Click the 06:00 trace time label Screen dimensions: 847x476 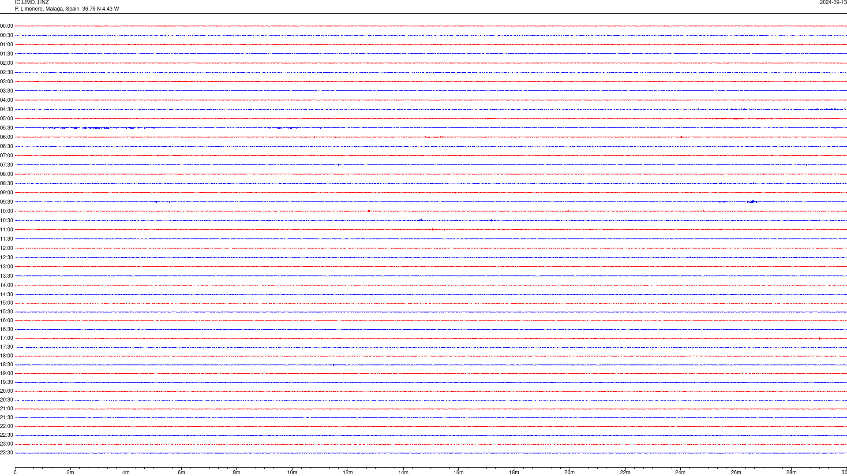[7, 137]
